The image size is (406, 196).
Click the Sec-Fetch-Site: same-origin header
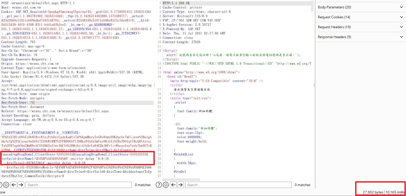pos(26,94)
